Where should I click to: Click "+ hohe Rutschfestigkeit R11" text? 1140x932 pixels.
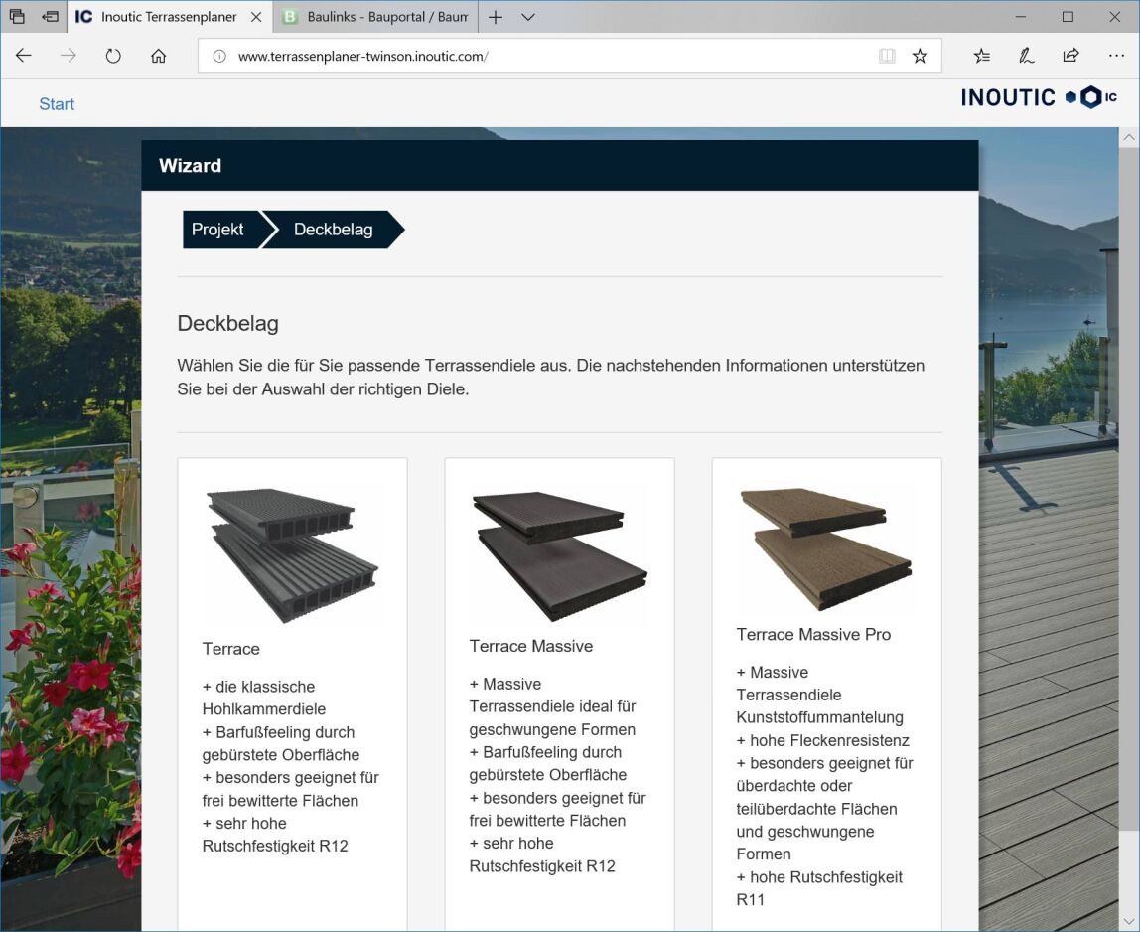pyautogui.click(x=818, y=888)
